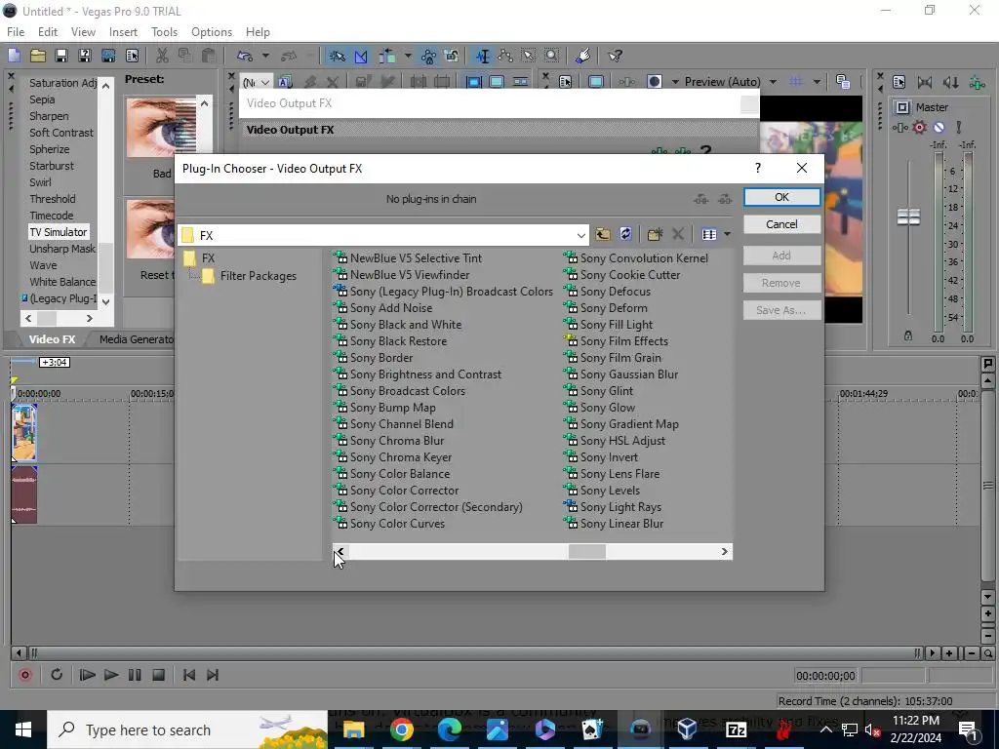999x749 pixels.
Task: Click the Open folder icon in main toolbar
Action: 38,56
